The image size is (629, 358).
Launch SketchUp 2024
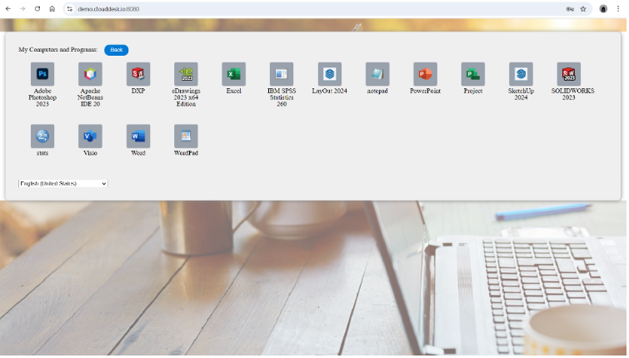pyautogui.click(x=521, y=74)
